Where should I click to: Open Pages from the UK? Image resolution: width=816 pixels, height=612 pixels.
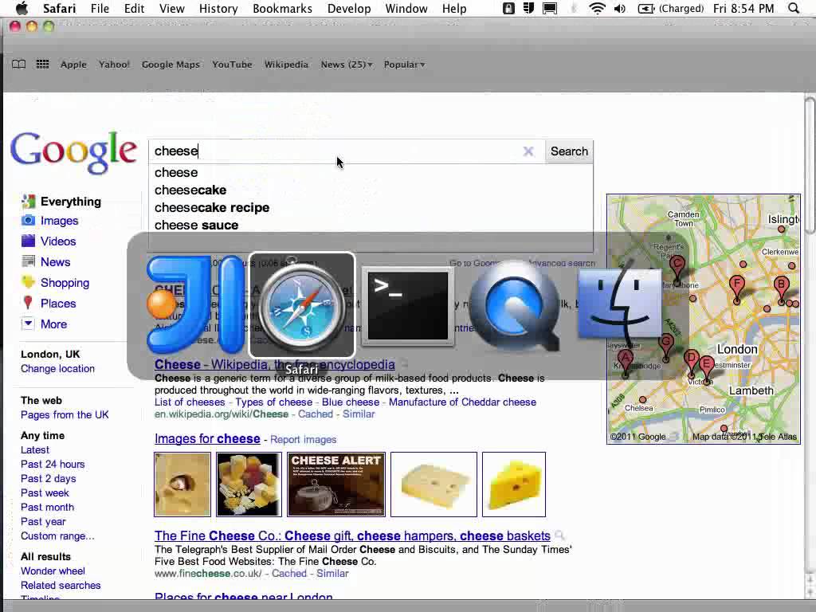tap(65, 414)
